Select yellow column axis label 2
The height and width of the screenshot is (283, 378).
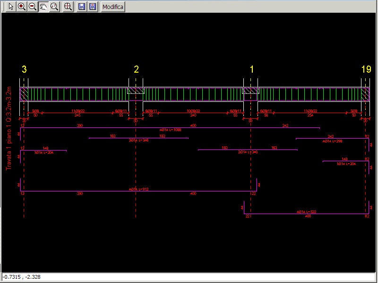tap(136, 69)
